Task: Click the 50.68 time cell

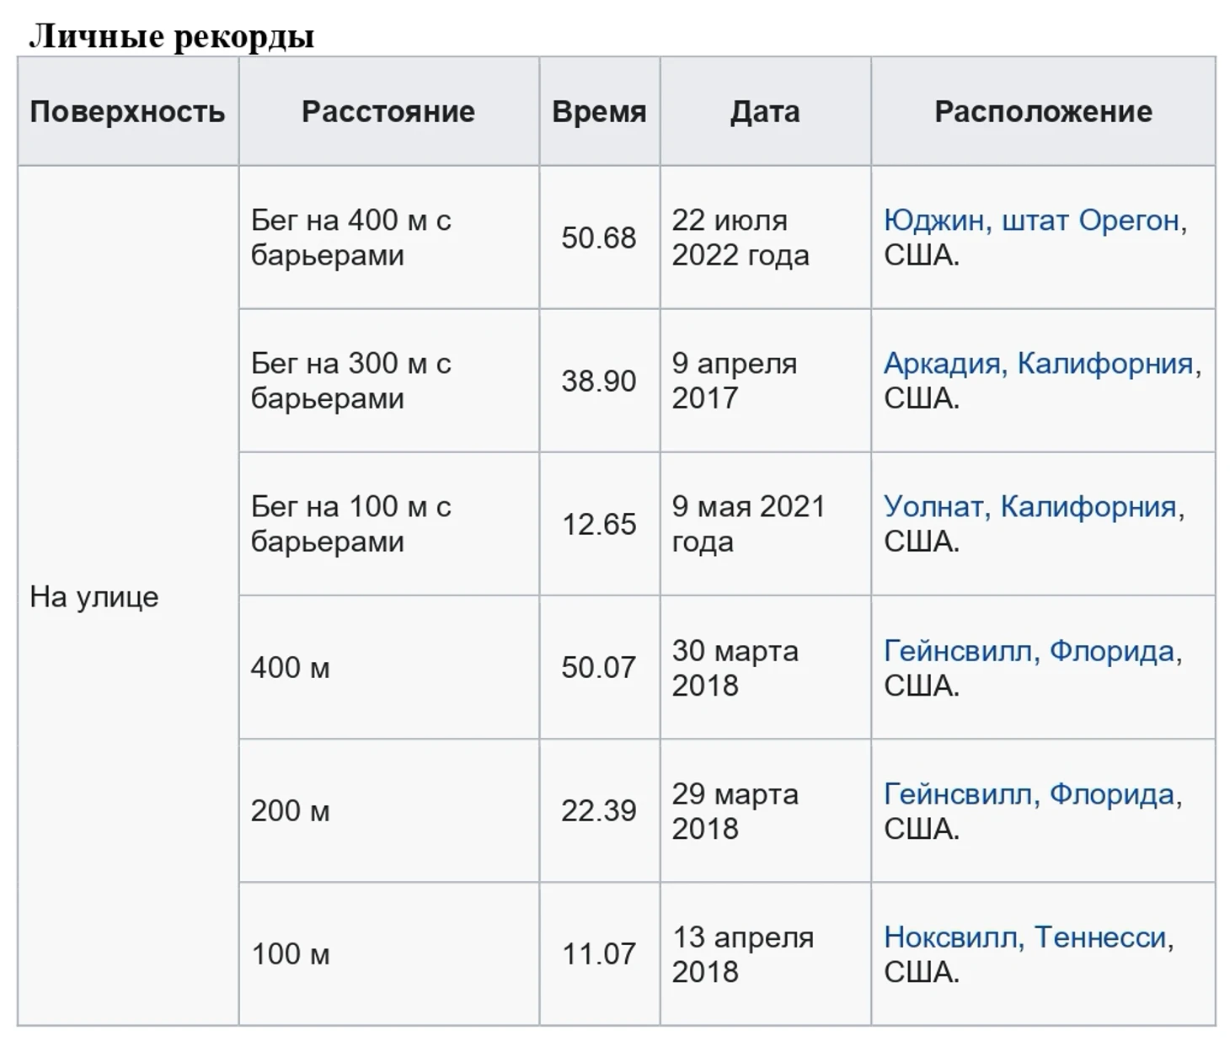Action: (x=599, y=238)
